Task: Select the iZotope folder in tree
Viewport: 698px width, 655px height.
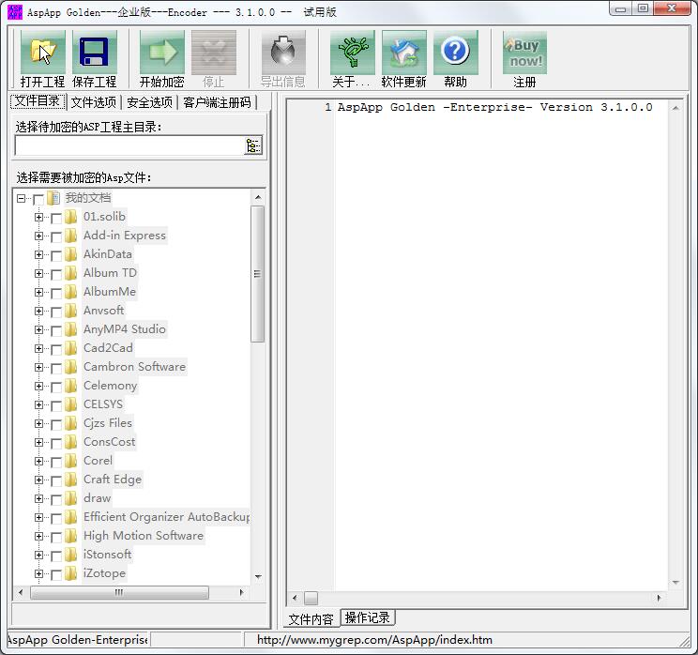Action: [104, 573]
